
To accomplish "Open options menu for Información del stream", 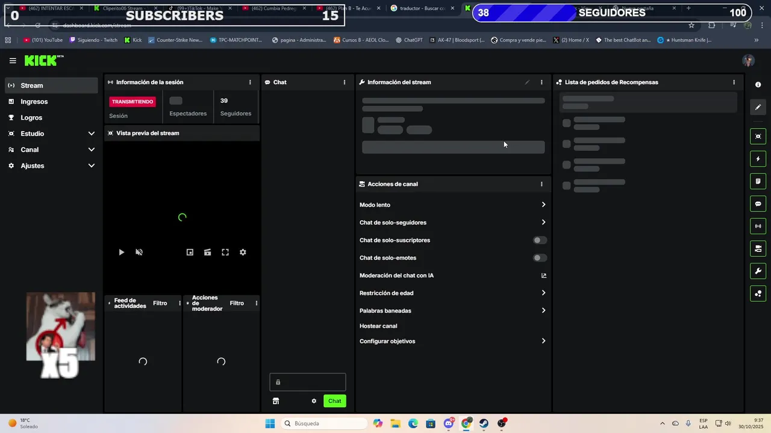I will pyautogui.click(x=542, y=82).
